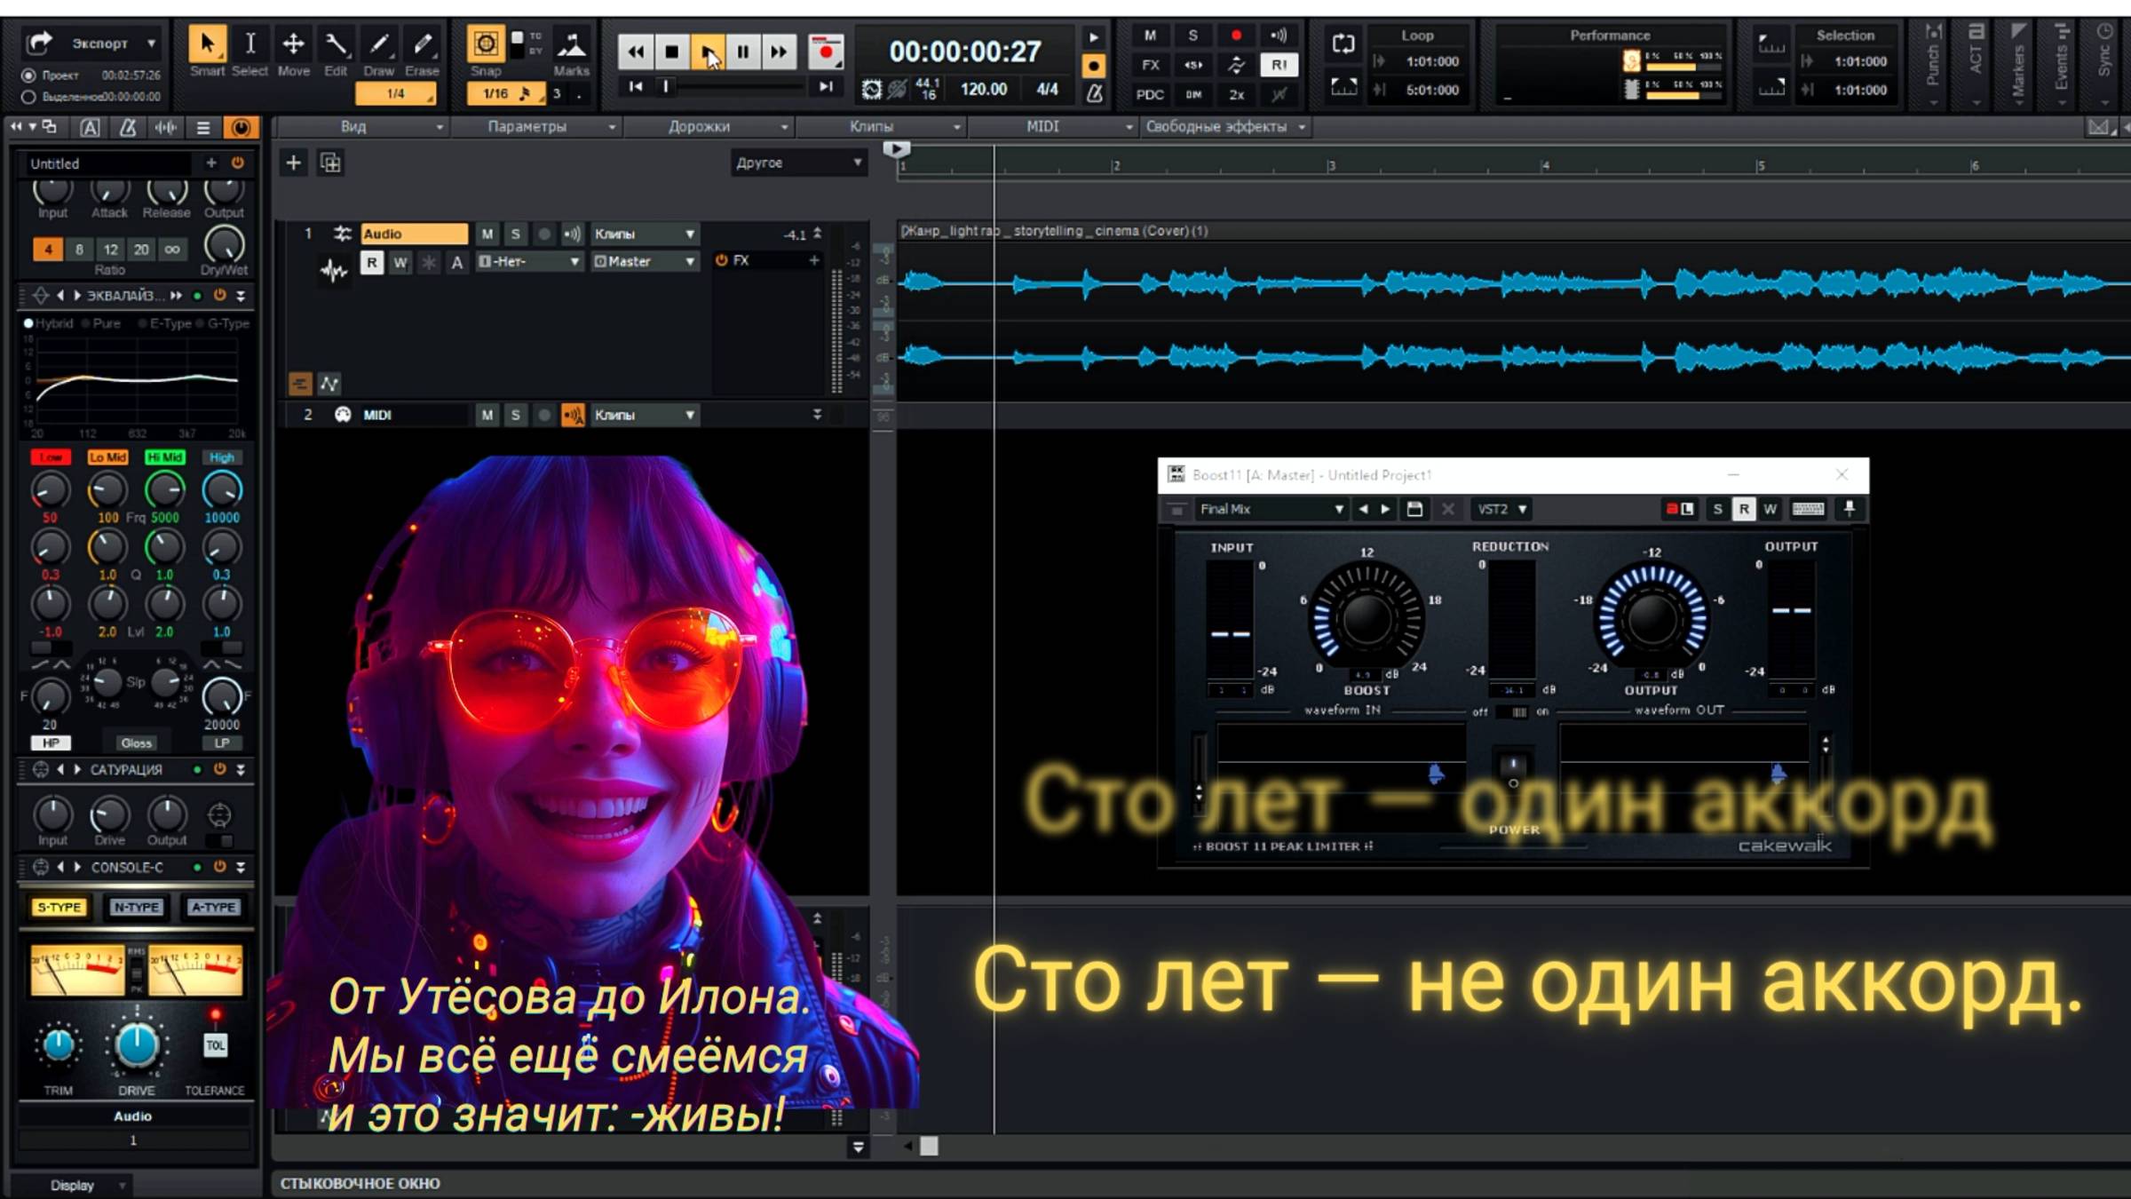Select the Draw pencil tool

tap(379, 44)
